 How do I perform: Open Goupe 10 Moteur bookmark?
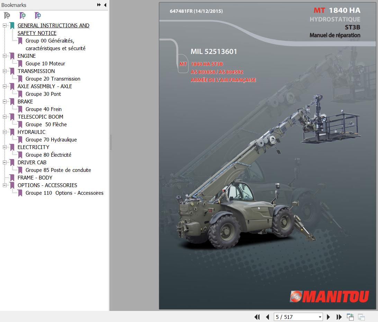coord(45,64)
